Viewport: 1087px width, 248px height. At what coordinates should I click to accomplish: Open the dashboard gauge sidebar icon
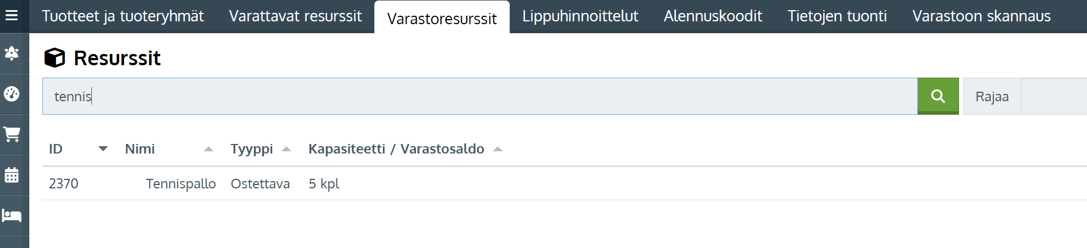pos(12,94)
